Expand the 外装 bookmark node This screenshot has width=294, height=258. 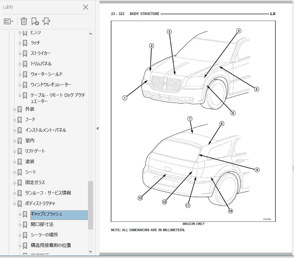pos(15,110)
